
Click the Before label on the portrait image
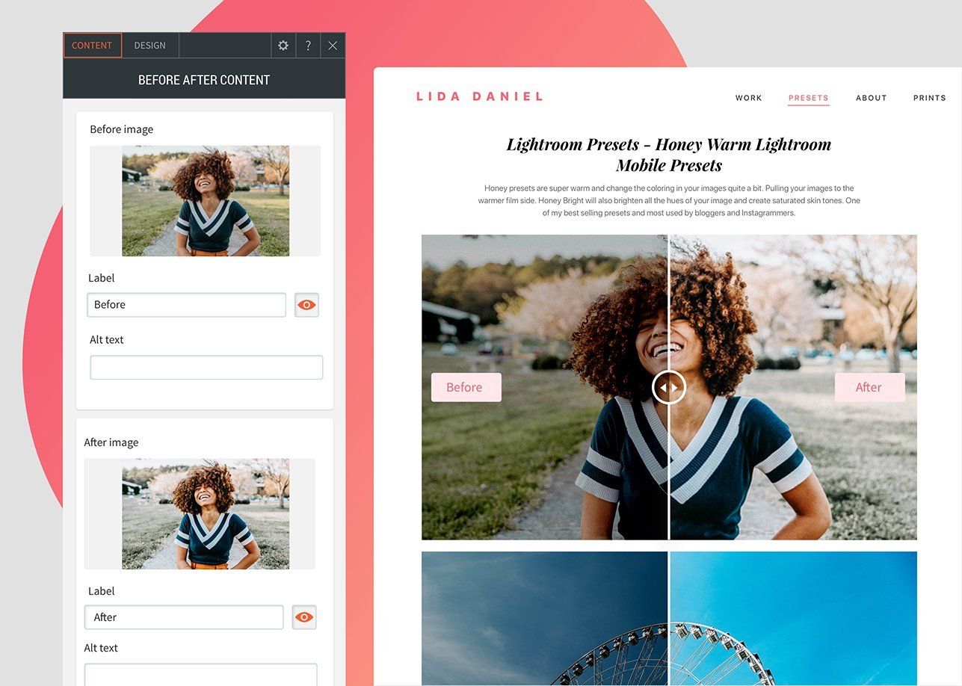click(466, 387)
